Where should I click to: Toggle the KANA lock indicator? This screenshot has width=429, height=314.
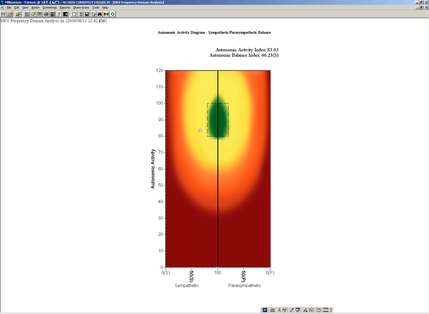tap(326, 311)
